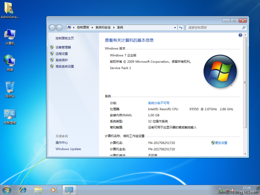Click the scrollbar down arrow
This screenshot has height=195, width=260.
tap(245, 154)
